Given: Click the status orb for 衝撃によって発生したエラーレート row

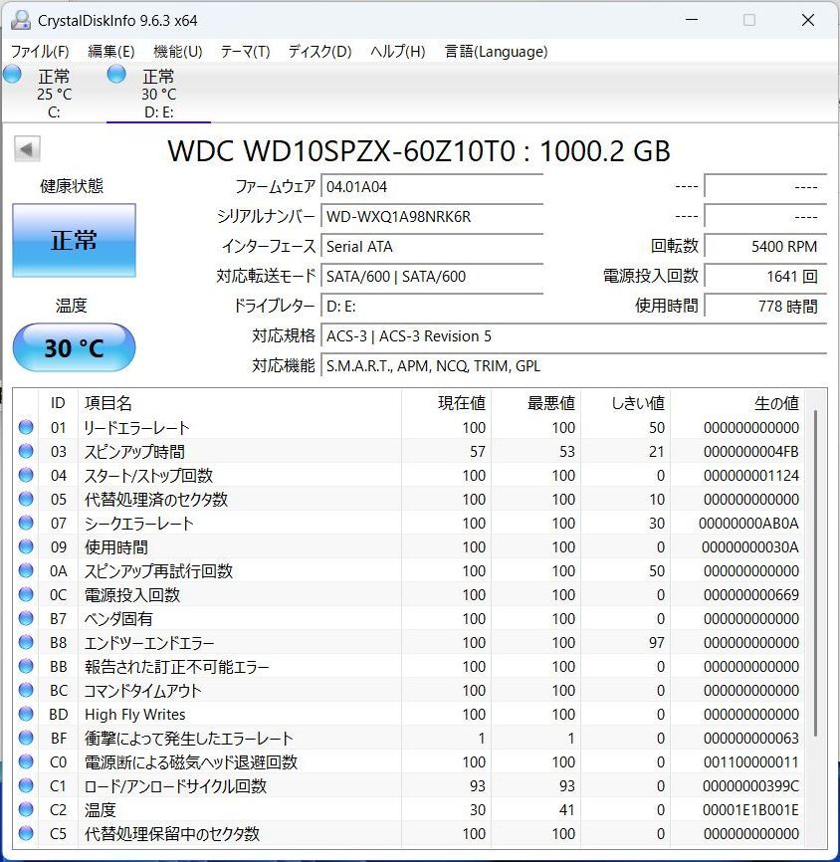Looking at the screenshot, I should pos(26,738).
